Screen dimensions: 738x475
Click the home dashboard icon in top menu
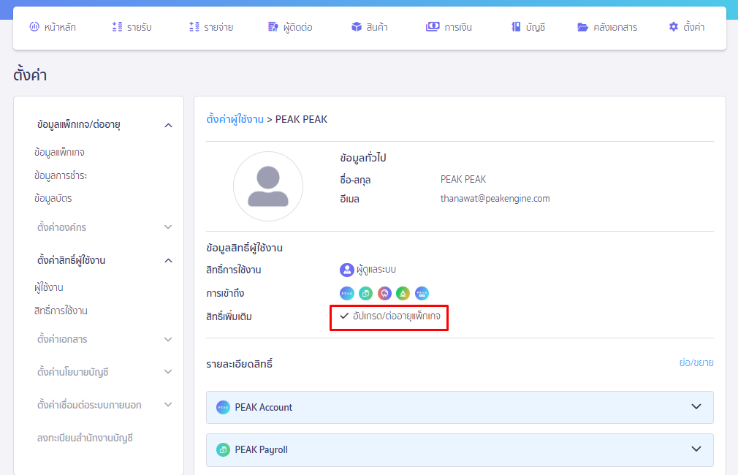(x=34, y=27)
